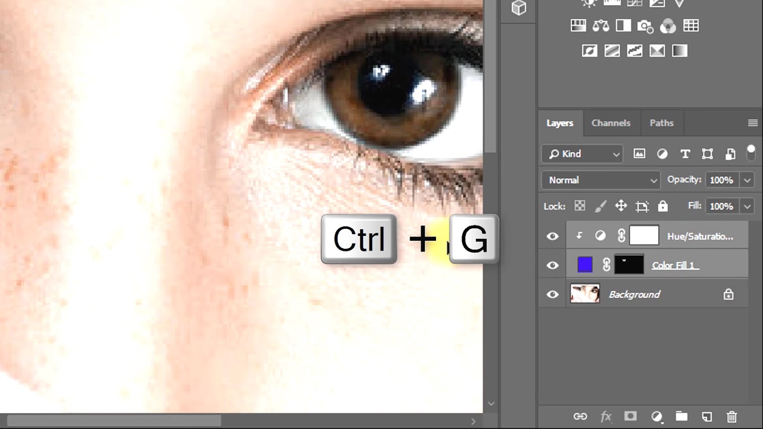The image size is (763, 429).
Task: Select the Color Balance adjustment icon
Action: [x=601, y=26]
